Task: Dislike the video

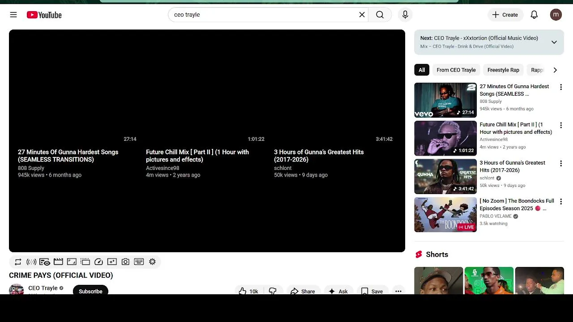Action: click(273, 291)
